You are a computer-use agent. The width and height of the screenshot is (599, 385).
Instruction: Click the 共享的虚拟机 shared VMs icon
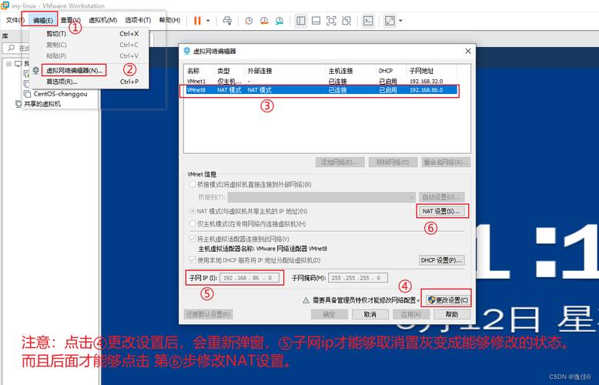[x=18, y=103]
